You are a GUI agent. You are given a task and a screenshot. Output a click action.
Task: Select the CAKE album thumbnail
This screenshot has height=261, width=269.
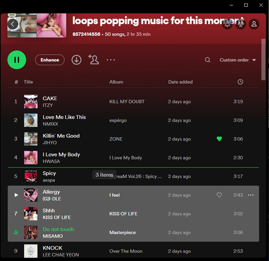[x=31, y=101]
